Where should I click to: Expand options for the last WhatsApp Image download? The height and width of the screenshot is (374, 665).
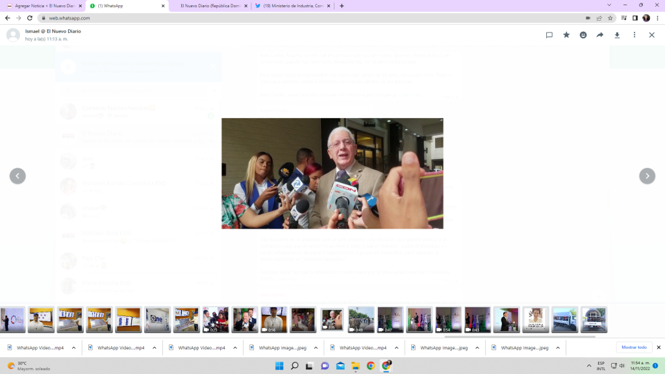[x=558, y=347]
